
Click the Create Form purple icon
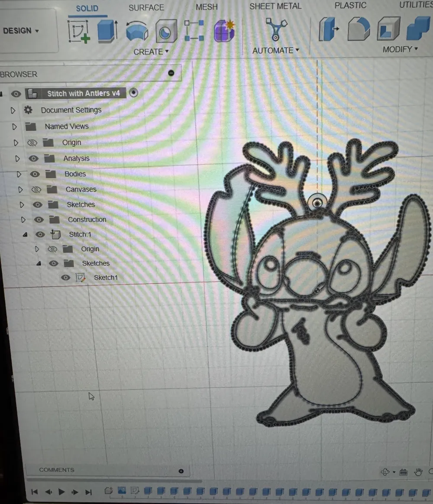tap(224, 31)
